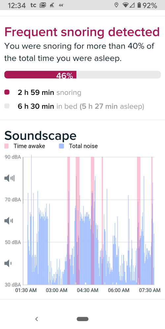Tap the home pill navigation button

(x=82, y=319)
